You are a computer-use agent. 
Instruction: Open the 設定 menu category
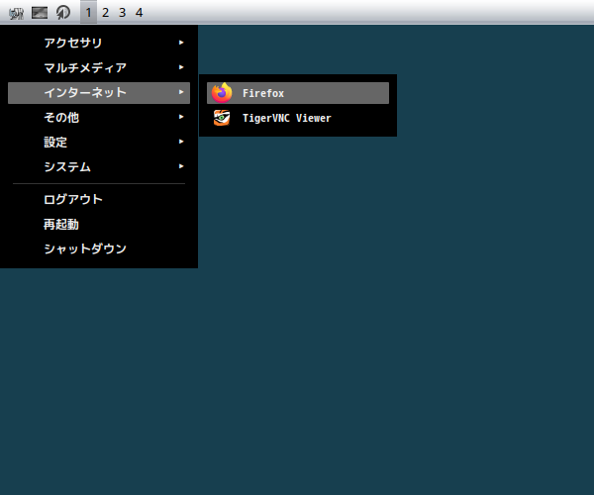click(x=99, y=142)
